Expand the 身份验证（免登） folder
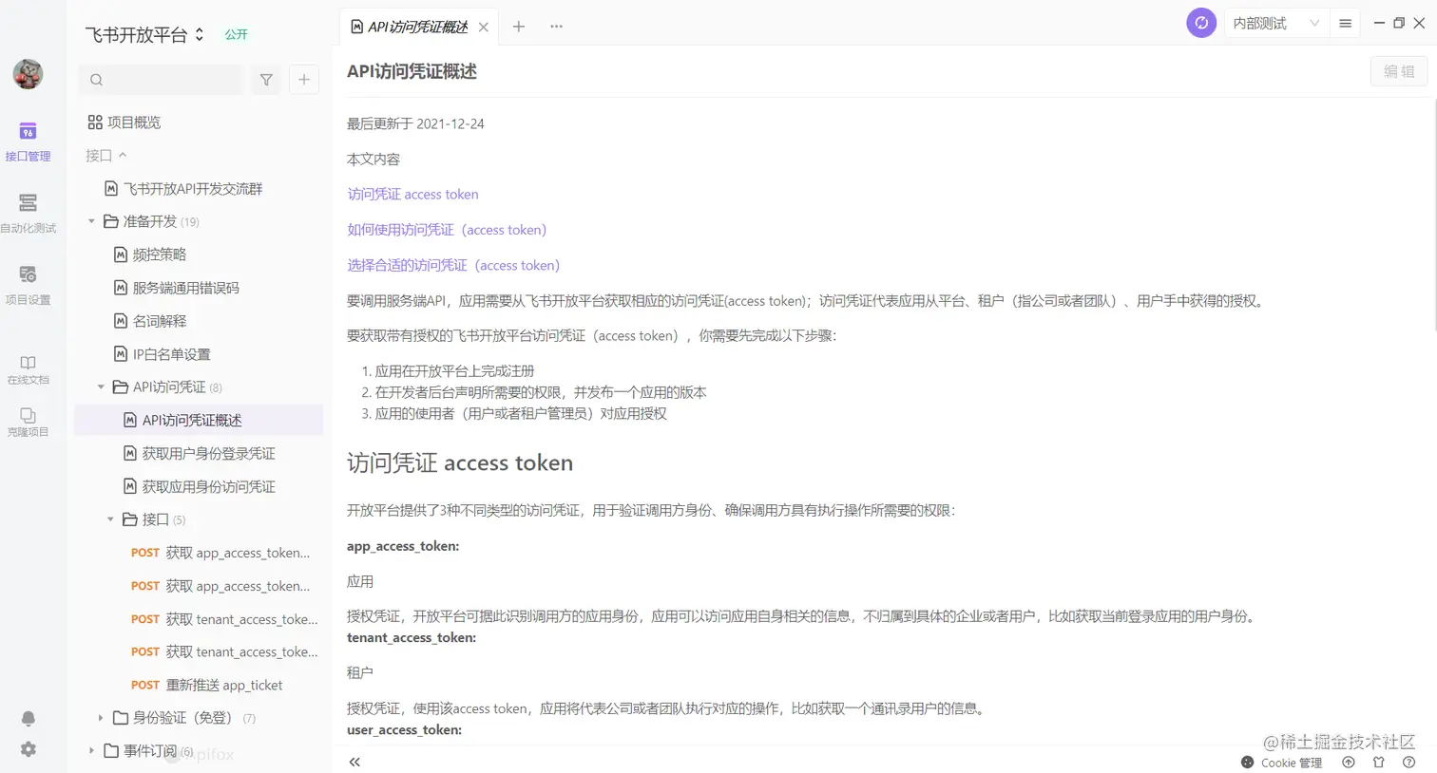This screenshot has height=773, width=1437. [x=102, y=718]
